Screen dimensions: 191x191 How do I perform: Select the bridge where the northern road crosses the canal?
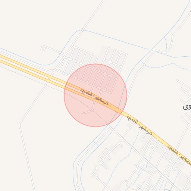point(82,30)
